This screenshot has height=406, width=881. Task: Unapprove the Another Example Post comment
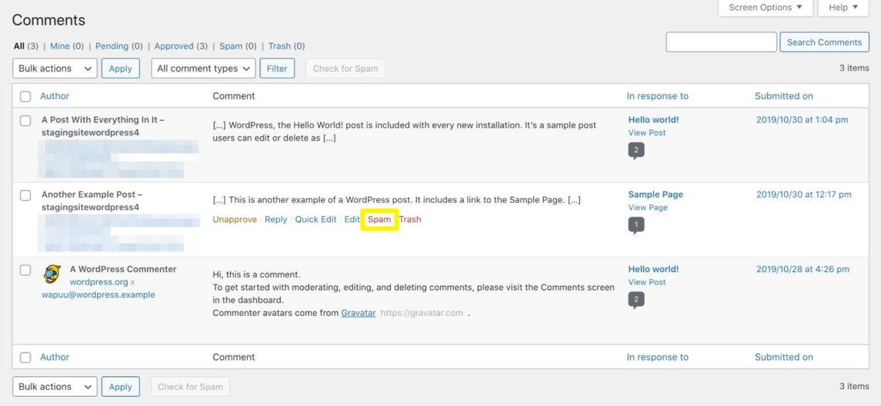click(x=235, y=219)
